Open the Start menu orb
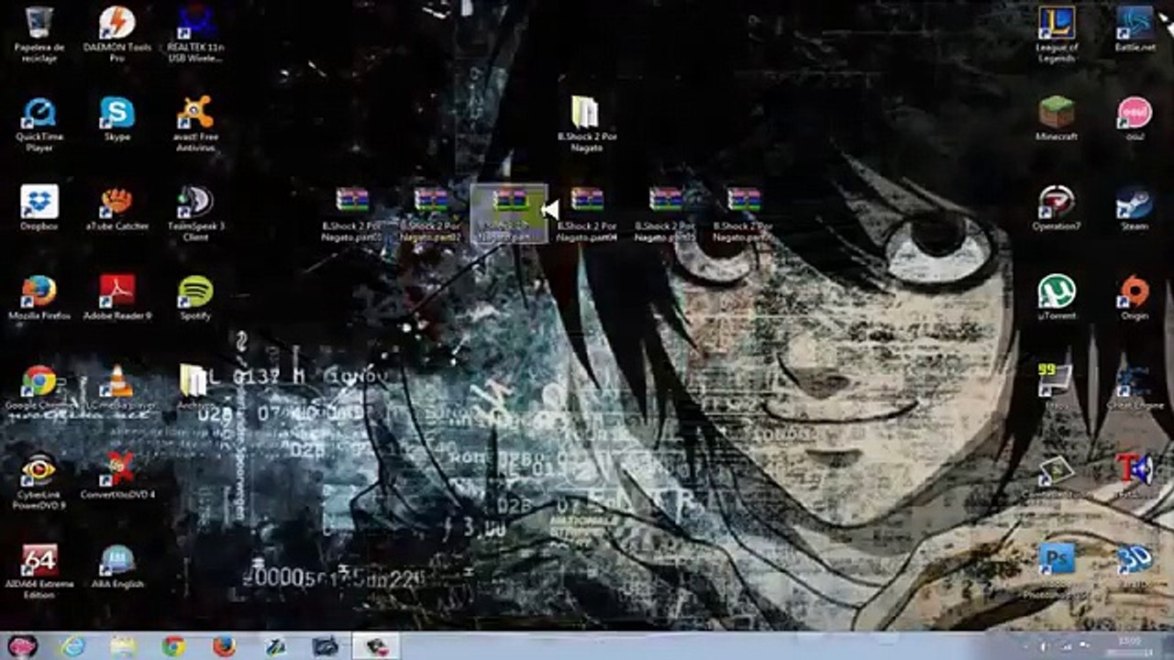 tap(22, 646)
